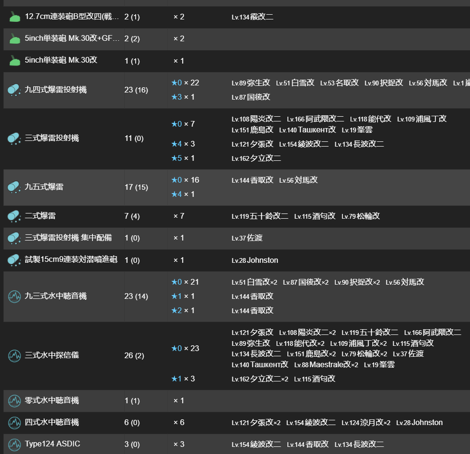This screenshot has width=470, height=454.
Task: Click green gun icon of 5inch単装砲 Mk.30改+GF
Action: [14, 39]
